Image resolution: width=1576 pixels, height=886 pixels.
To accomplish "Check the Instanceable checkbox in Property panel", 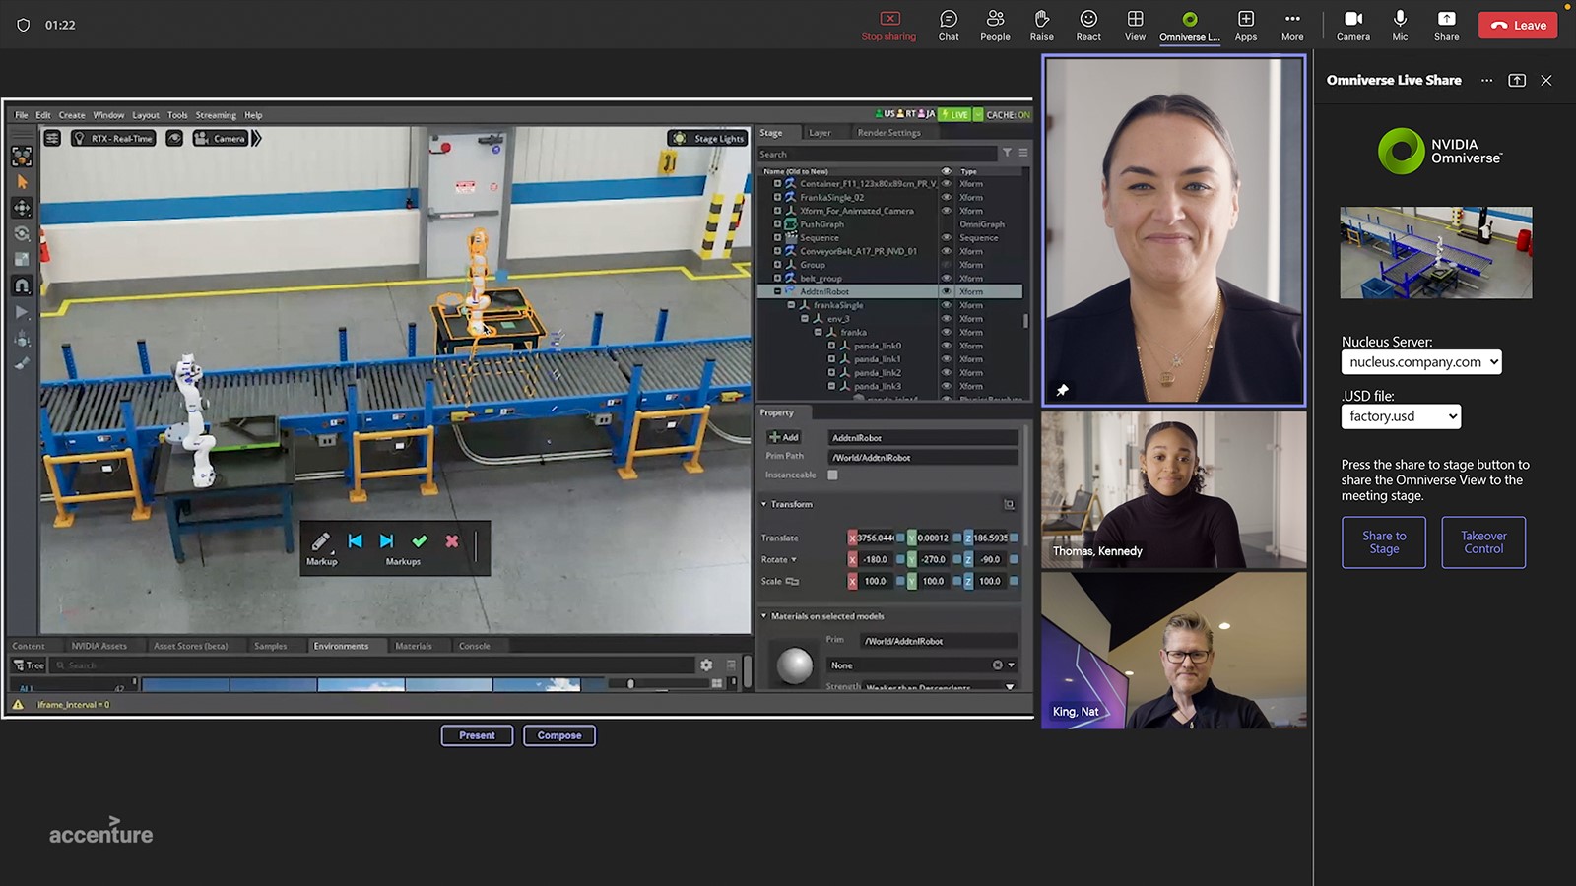I will [x=832, y=475].
